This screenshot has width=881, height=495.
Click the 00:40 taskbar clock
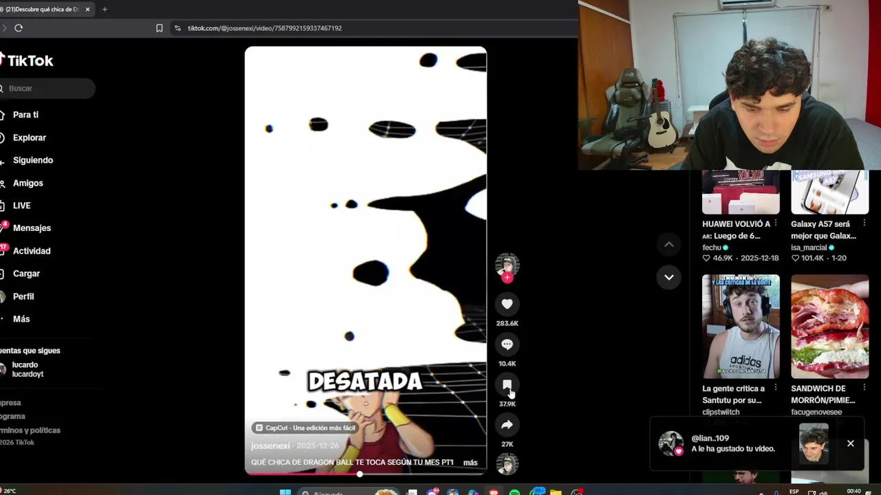853,492
